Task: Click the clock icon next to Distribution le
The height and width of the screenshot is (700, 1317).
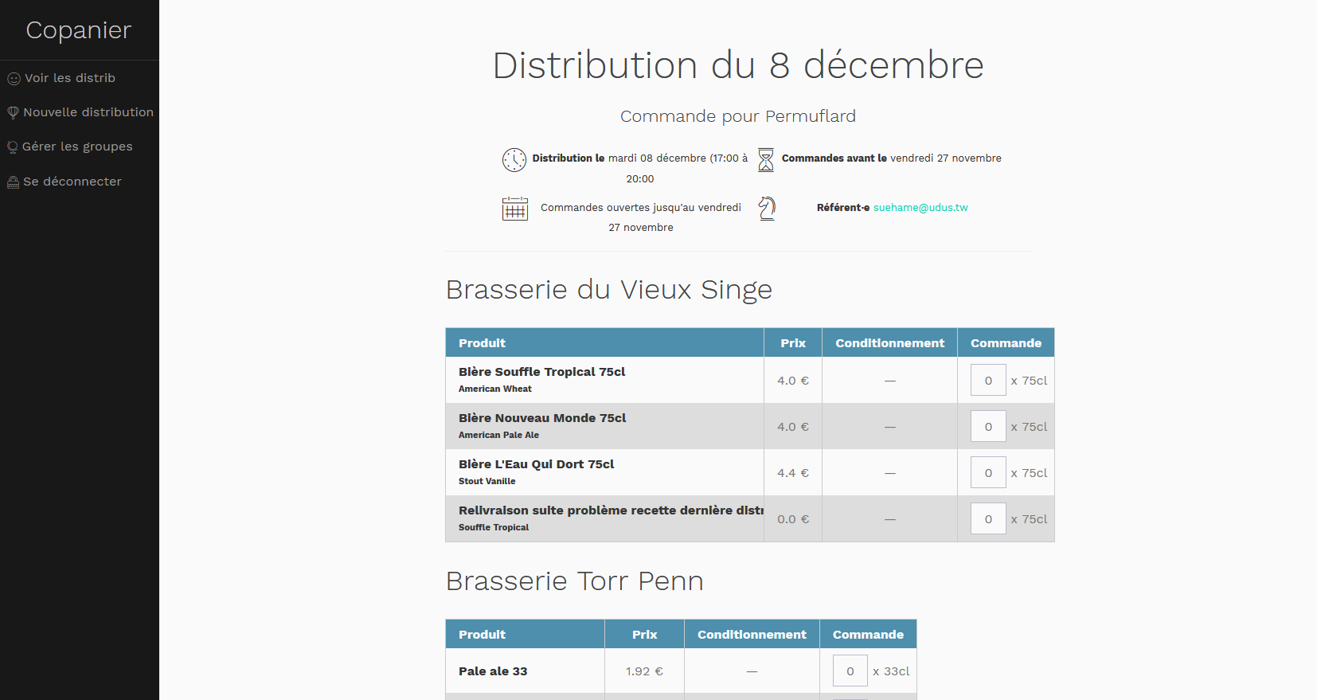Action: [x=514, y=160]
